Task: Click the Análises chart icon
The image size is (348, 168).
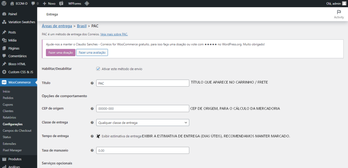Action: click(x=4, y=167)
